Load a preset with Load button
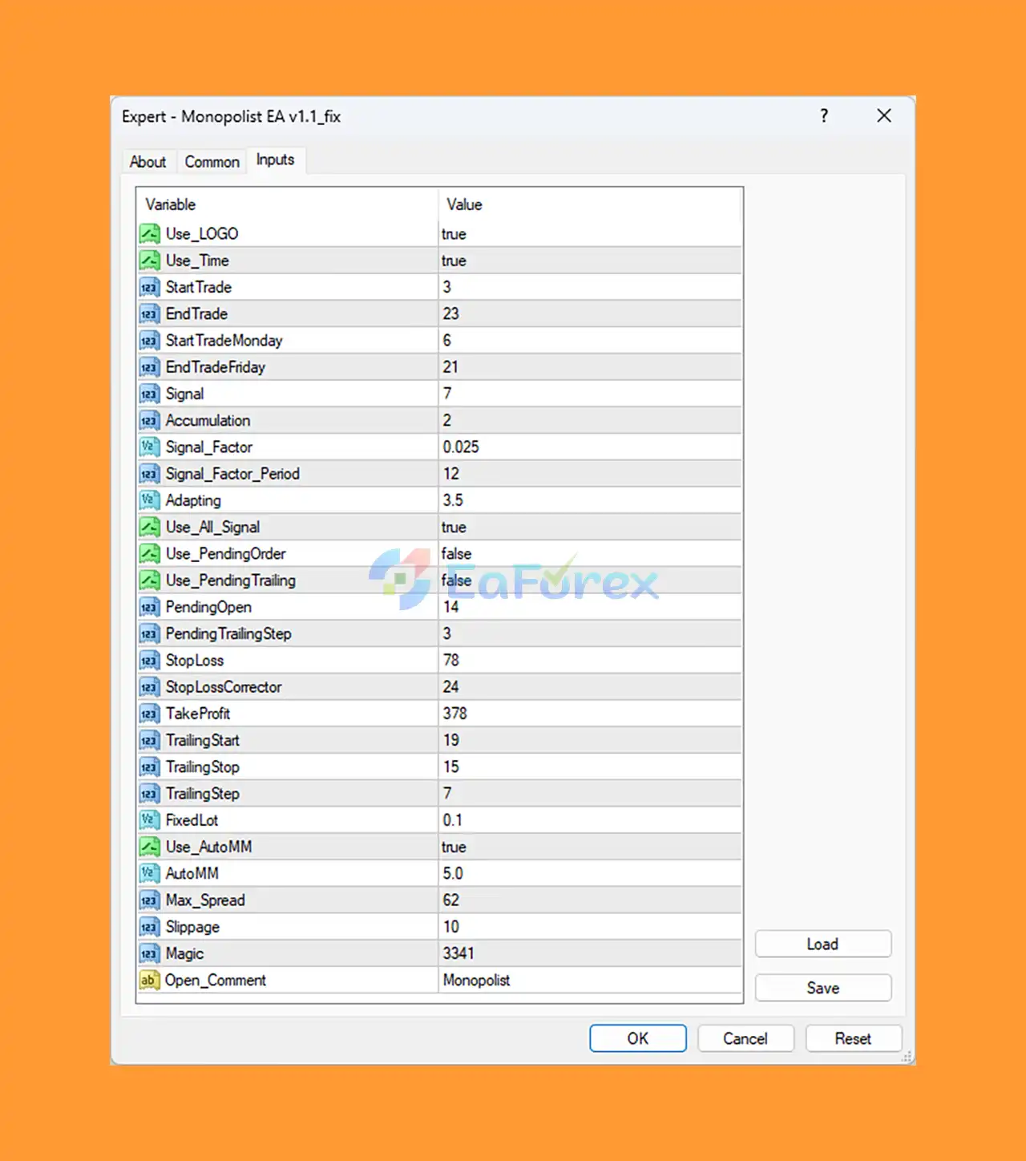Viewport: 1026px width, 1161px height. pyautogui.click(x=823, y=944)
